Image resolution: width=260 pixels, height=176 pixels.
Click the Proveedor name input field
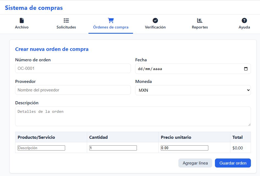[73, 90]
